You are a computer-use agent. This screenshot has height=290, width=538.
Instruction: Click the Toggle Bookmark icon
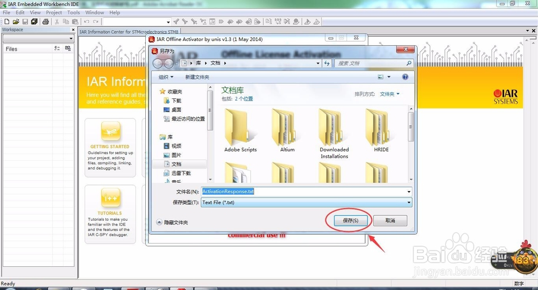pos(221,22)
